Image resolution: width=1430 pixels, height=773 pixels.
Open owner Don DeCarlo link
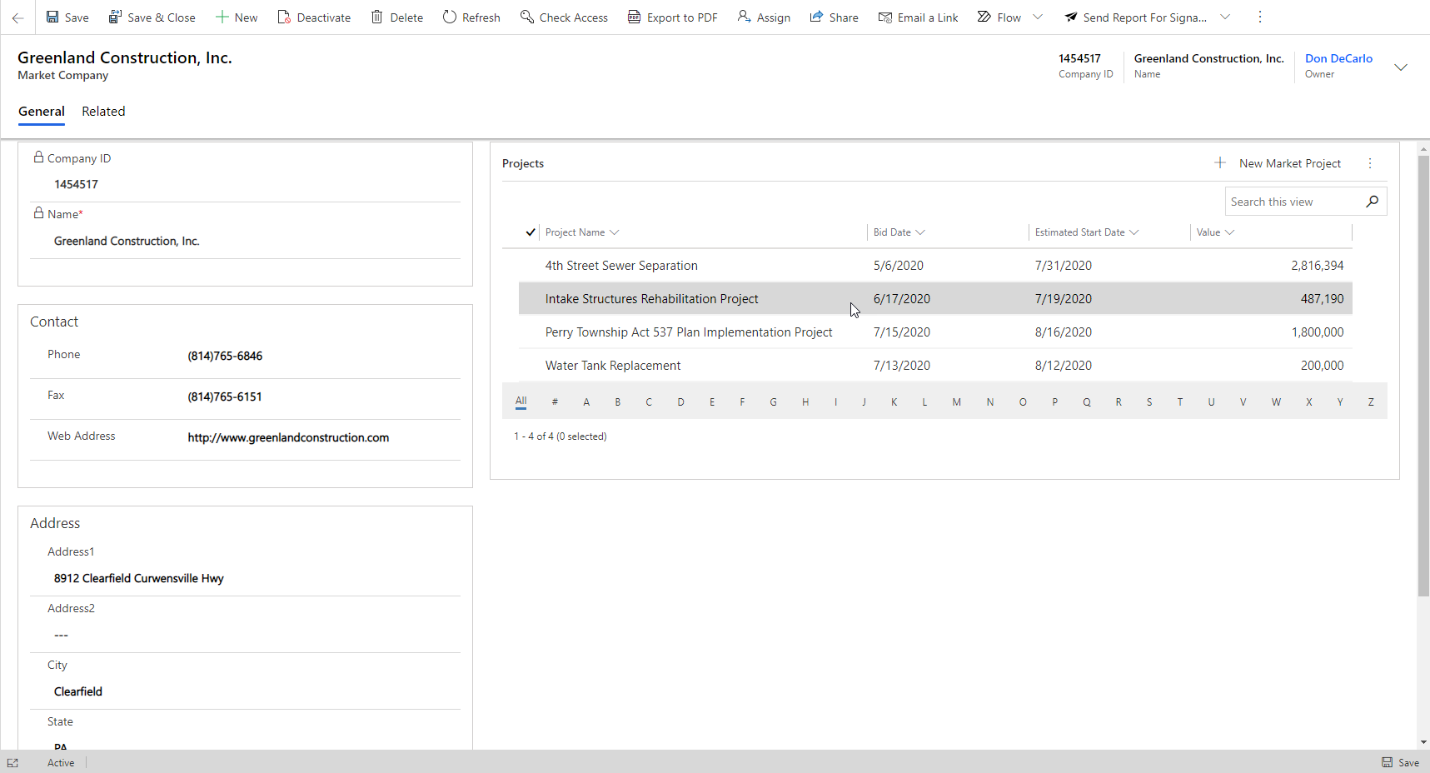pyautogui.click(x=1338, y=58)
